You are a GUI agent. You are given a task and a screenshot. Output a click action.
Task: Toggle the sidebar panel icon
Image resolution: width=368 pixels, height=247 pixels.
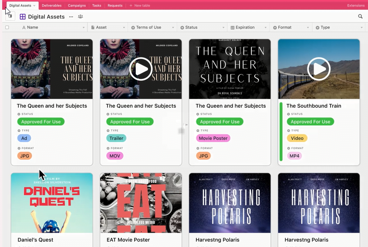(x=10, y=16)
